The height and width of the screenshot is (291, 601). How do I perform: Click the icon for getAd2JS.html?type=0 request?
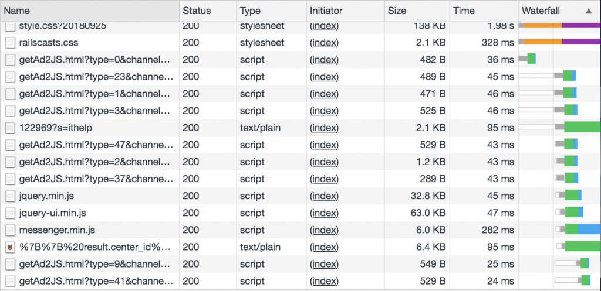[10, 60]
